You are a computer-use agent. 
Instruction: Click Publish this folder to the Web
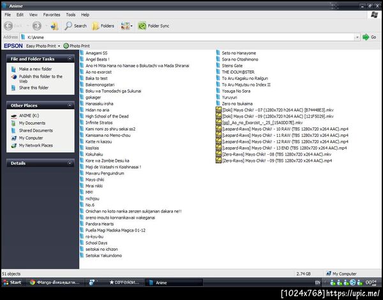click(41, 79)
